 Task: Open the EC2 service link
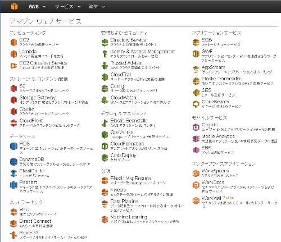pyautogui.click(x=24, y=40)
